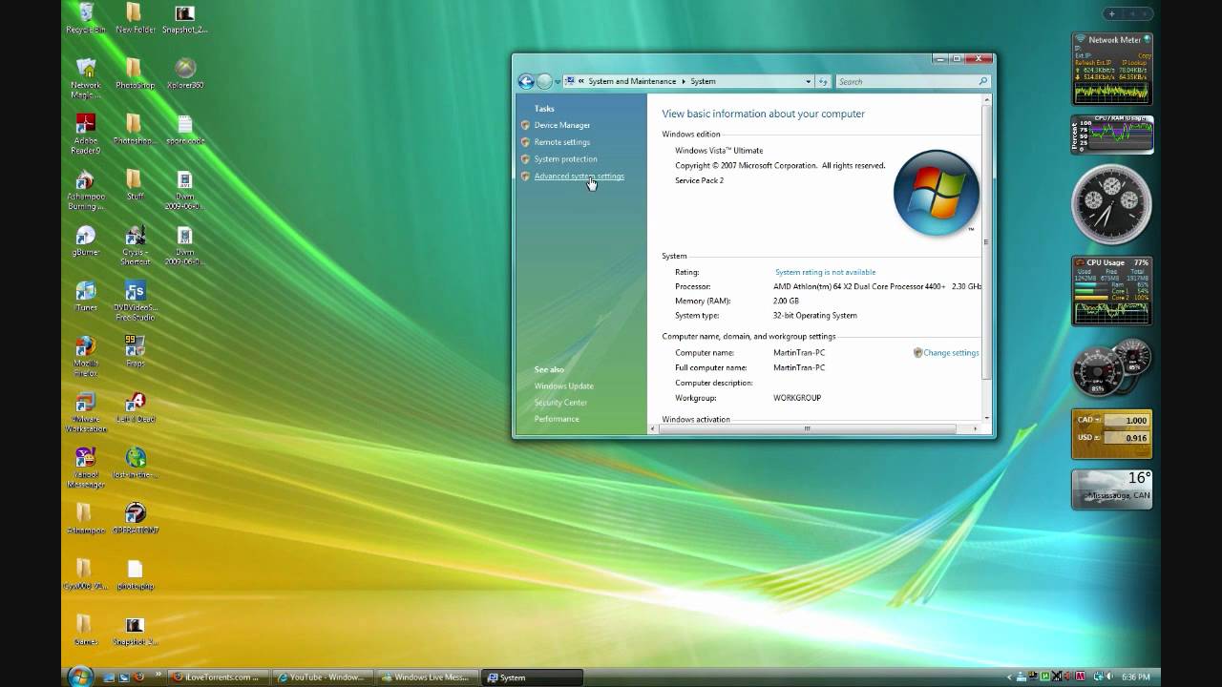Screen dimensions: 1222x687
Task: Expand breadcrumb arrow after System and Maintenance
Action: point(683,81)
